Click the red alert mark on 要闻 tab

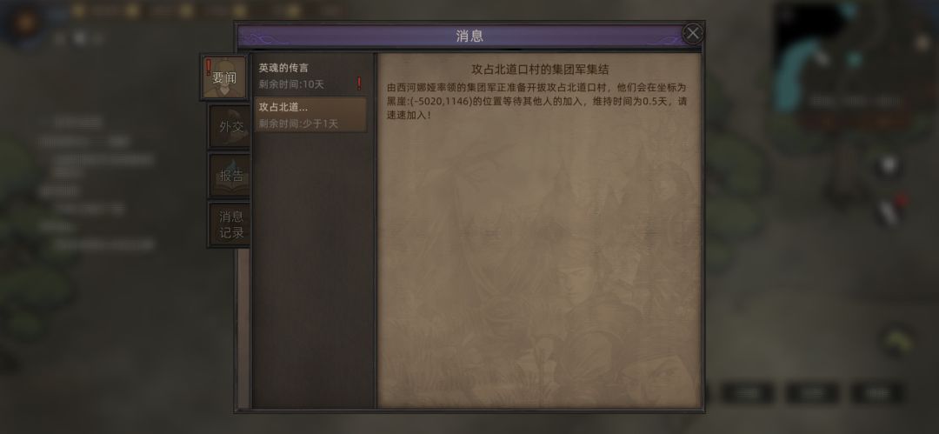[209, 66]
